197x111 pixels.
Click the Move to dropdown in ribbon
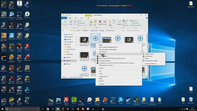point(90,23)
